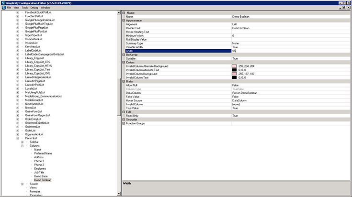The image size is (352, 197).
Task: Expand the Key Area List node
Action: (18, 46)
